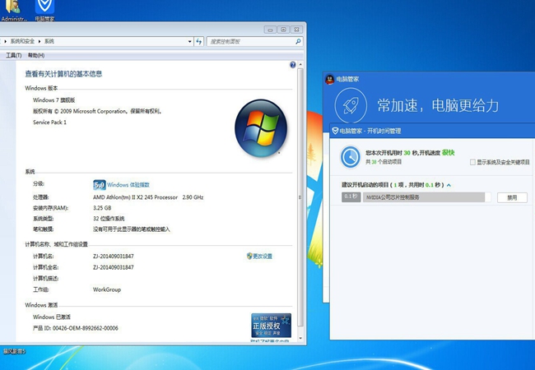Click the breadcrumb arrow before 系统
The width and height of the screenshot is (535, 370).
pyautogui.click(x=40, y=41)
